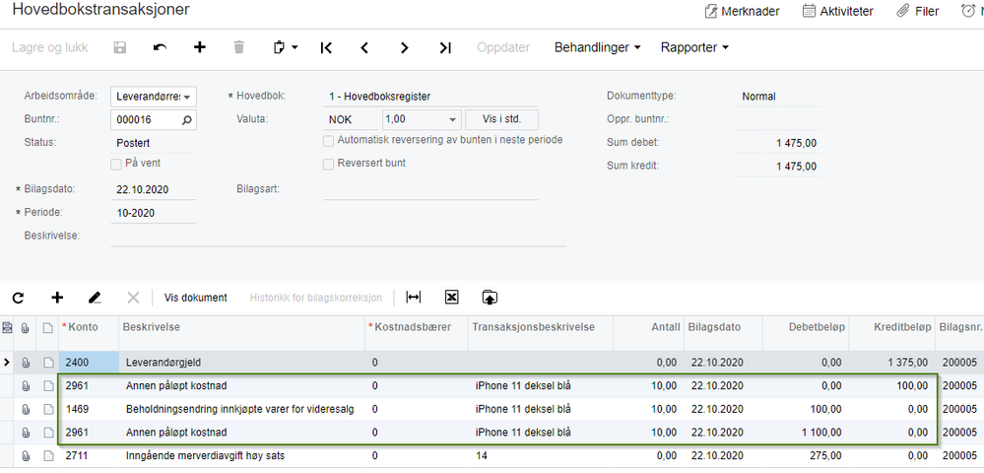
Task: Open the Rapporter menu
Action: [x=694, y=47]
